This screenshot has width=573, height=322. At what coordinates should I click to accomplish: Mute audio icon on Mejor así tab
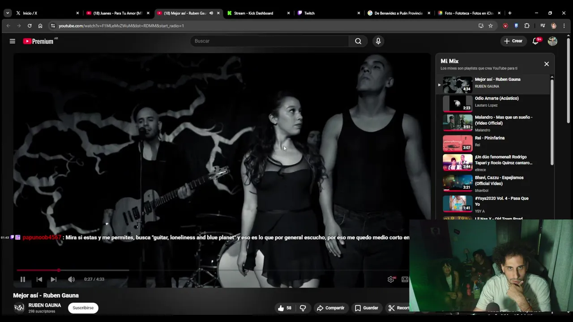point(211,13)
